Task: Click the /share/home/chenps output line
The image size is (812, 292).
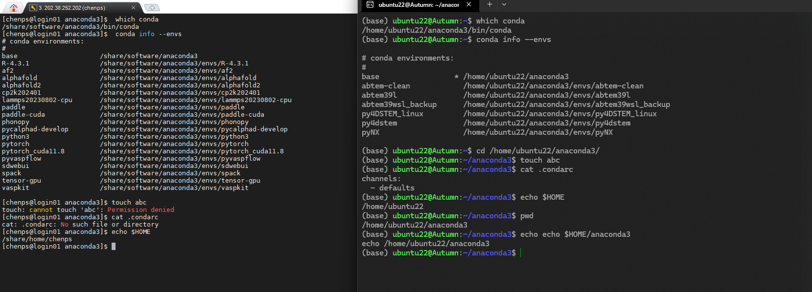Action: click(37, 239)
